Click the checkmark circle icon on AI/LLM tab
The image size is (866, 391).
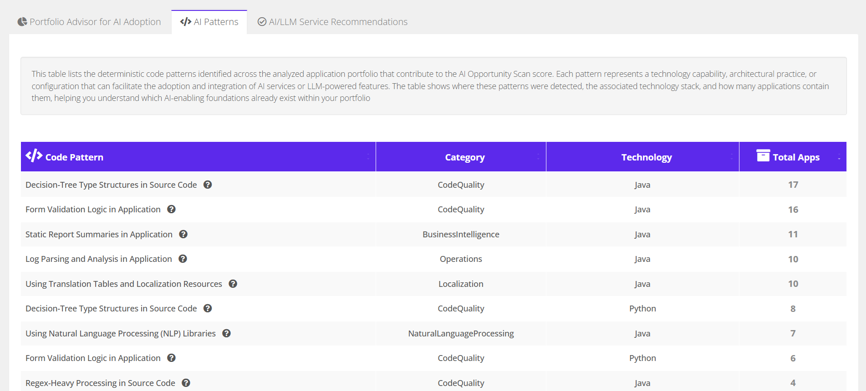262,22
